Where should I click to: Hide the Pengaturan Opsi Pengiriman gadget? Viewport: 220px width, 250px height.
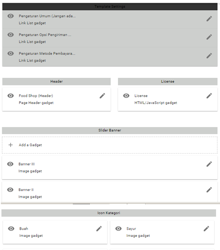pyautogui.click(x=11, y=35)
